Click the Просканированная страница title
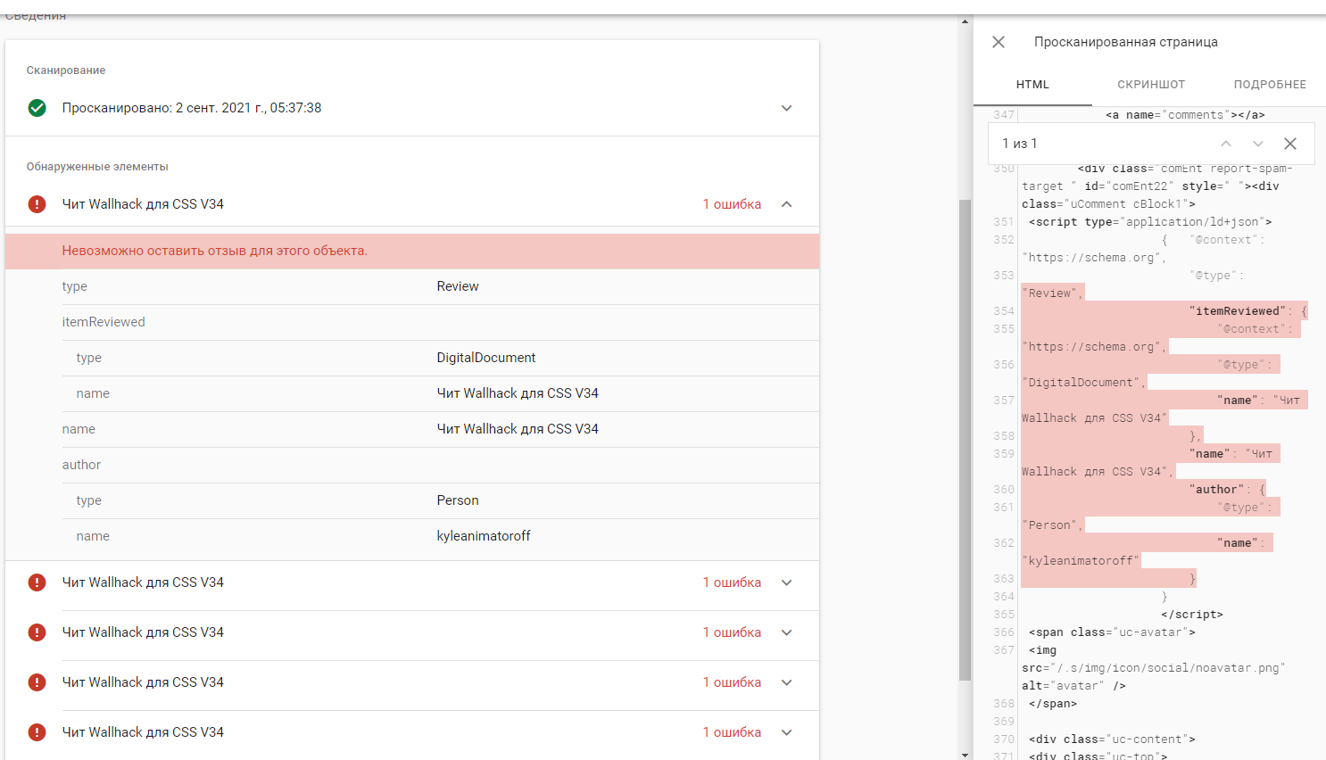This screenshot has height=760, width=1326. coord(1126,42)
